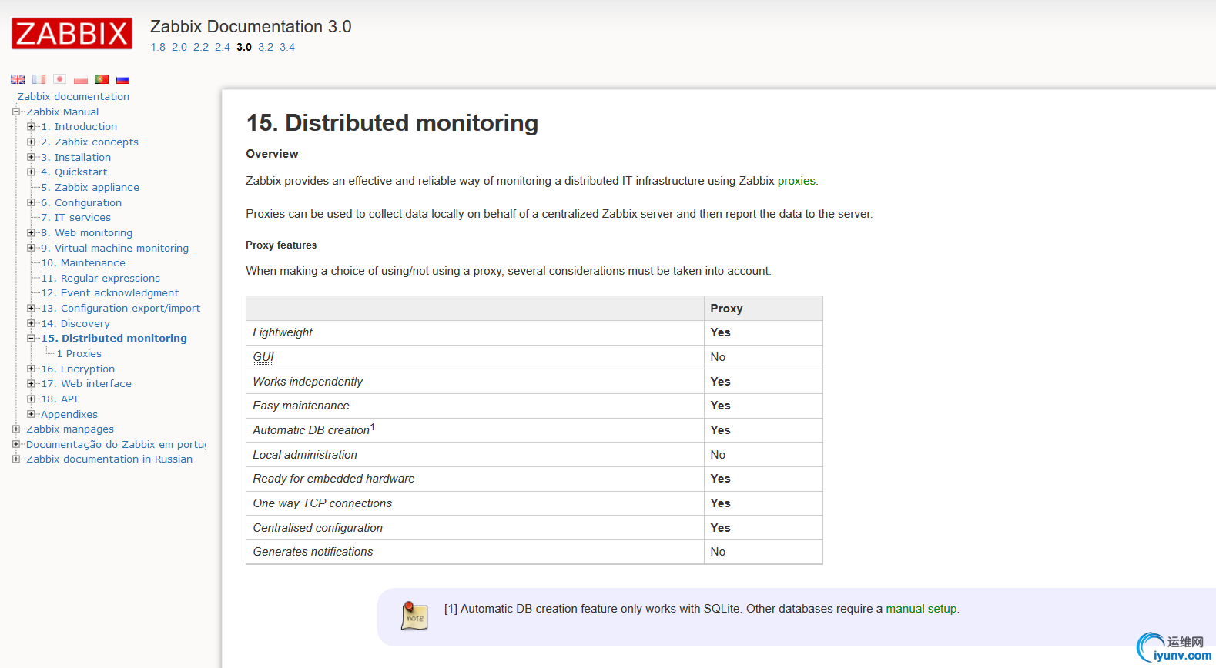This screenshot has height=668, width=1216.
Task: Choose the Japanese flag icon
Action: [59, 79]
